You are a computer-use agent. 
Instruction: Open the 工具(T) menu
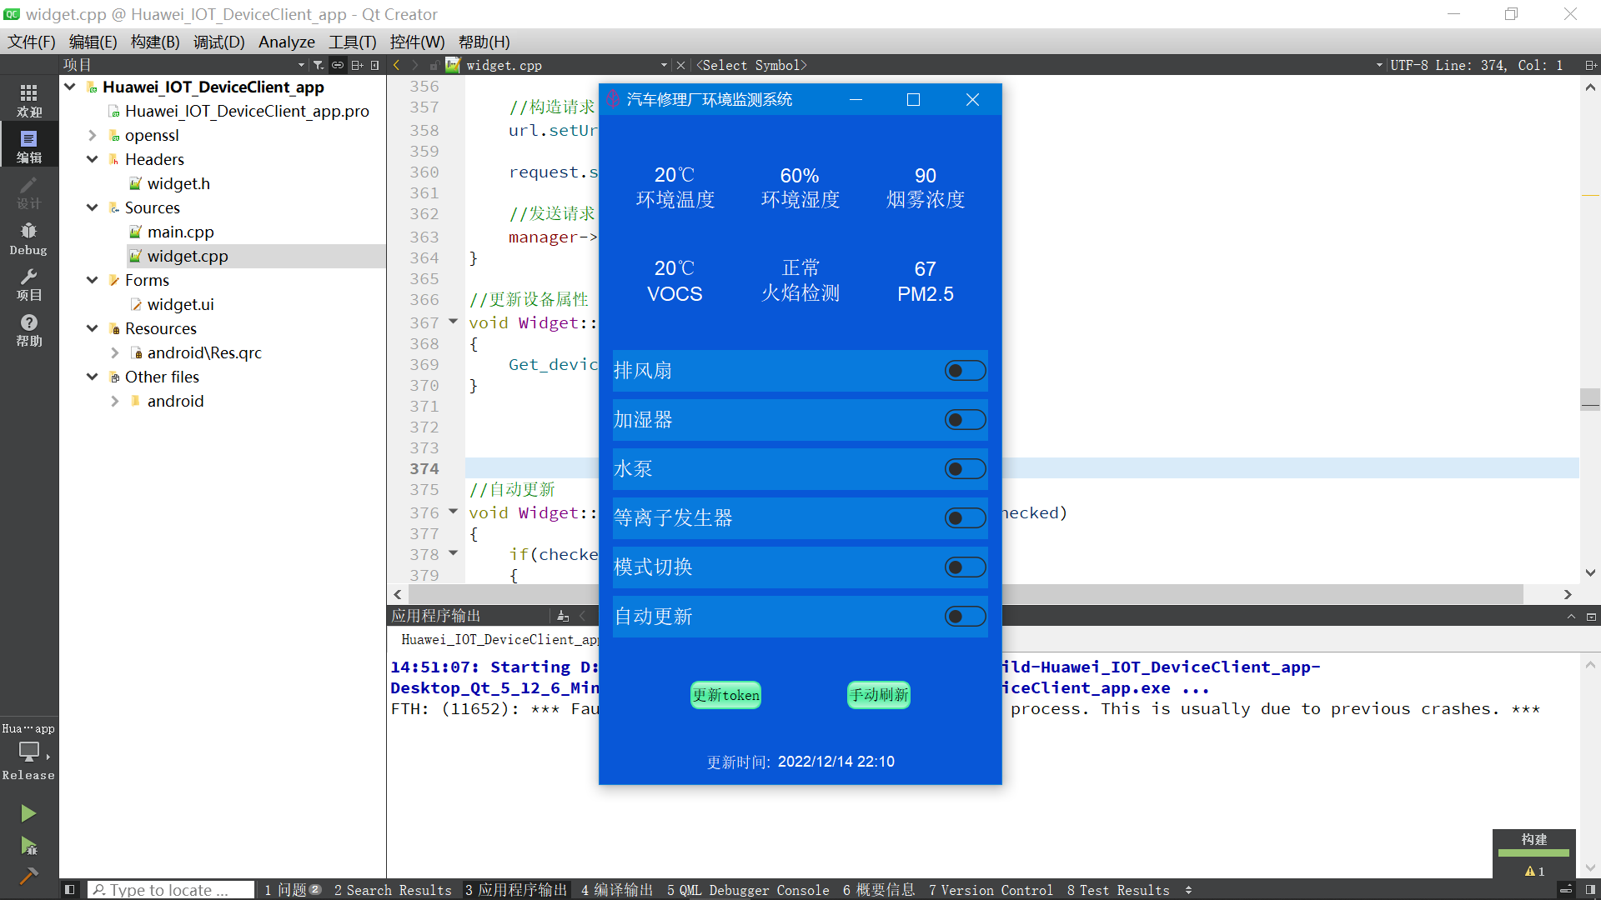351,42
